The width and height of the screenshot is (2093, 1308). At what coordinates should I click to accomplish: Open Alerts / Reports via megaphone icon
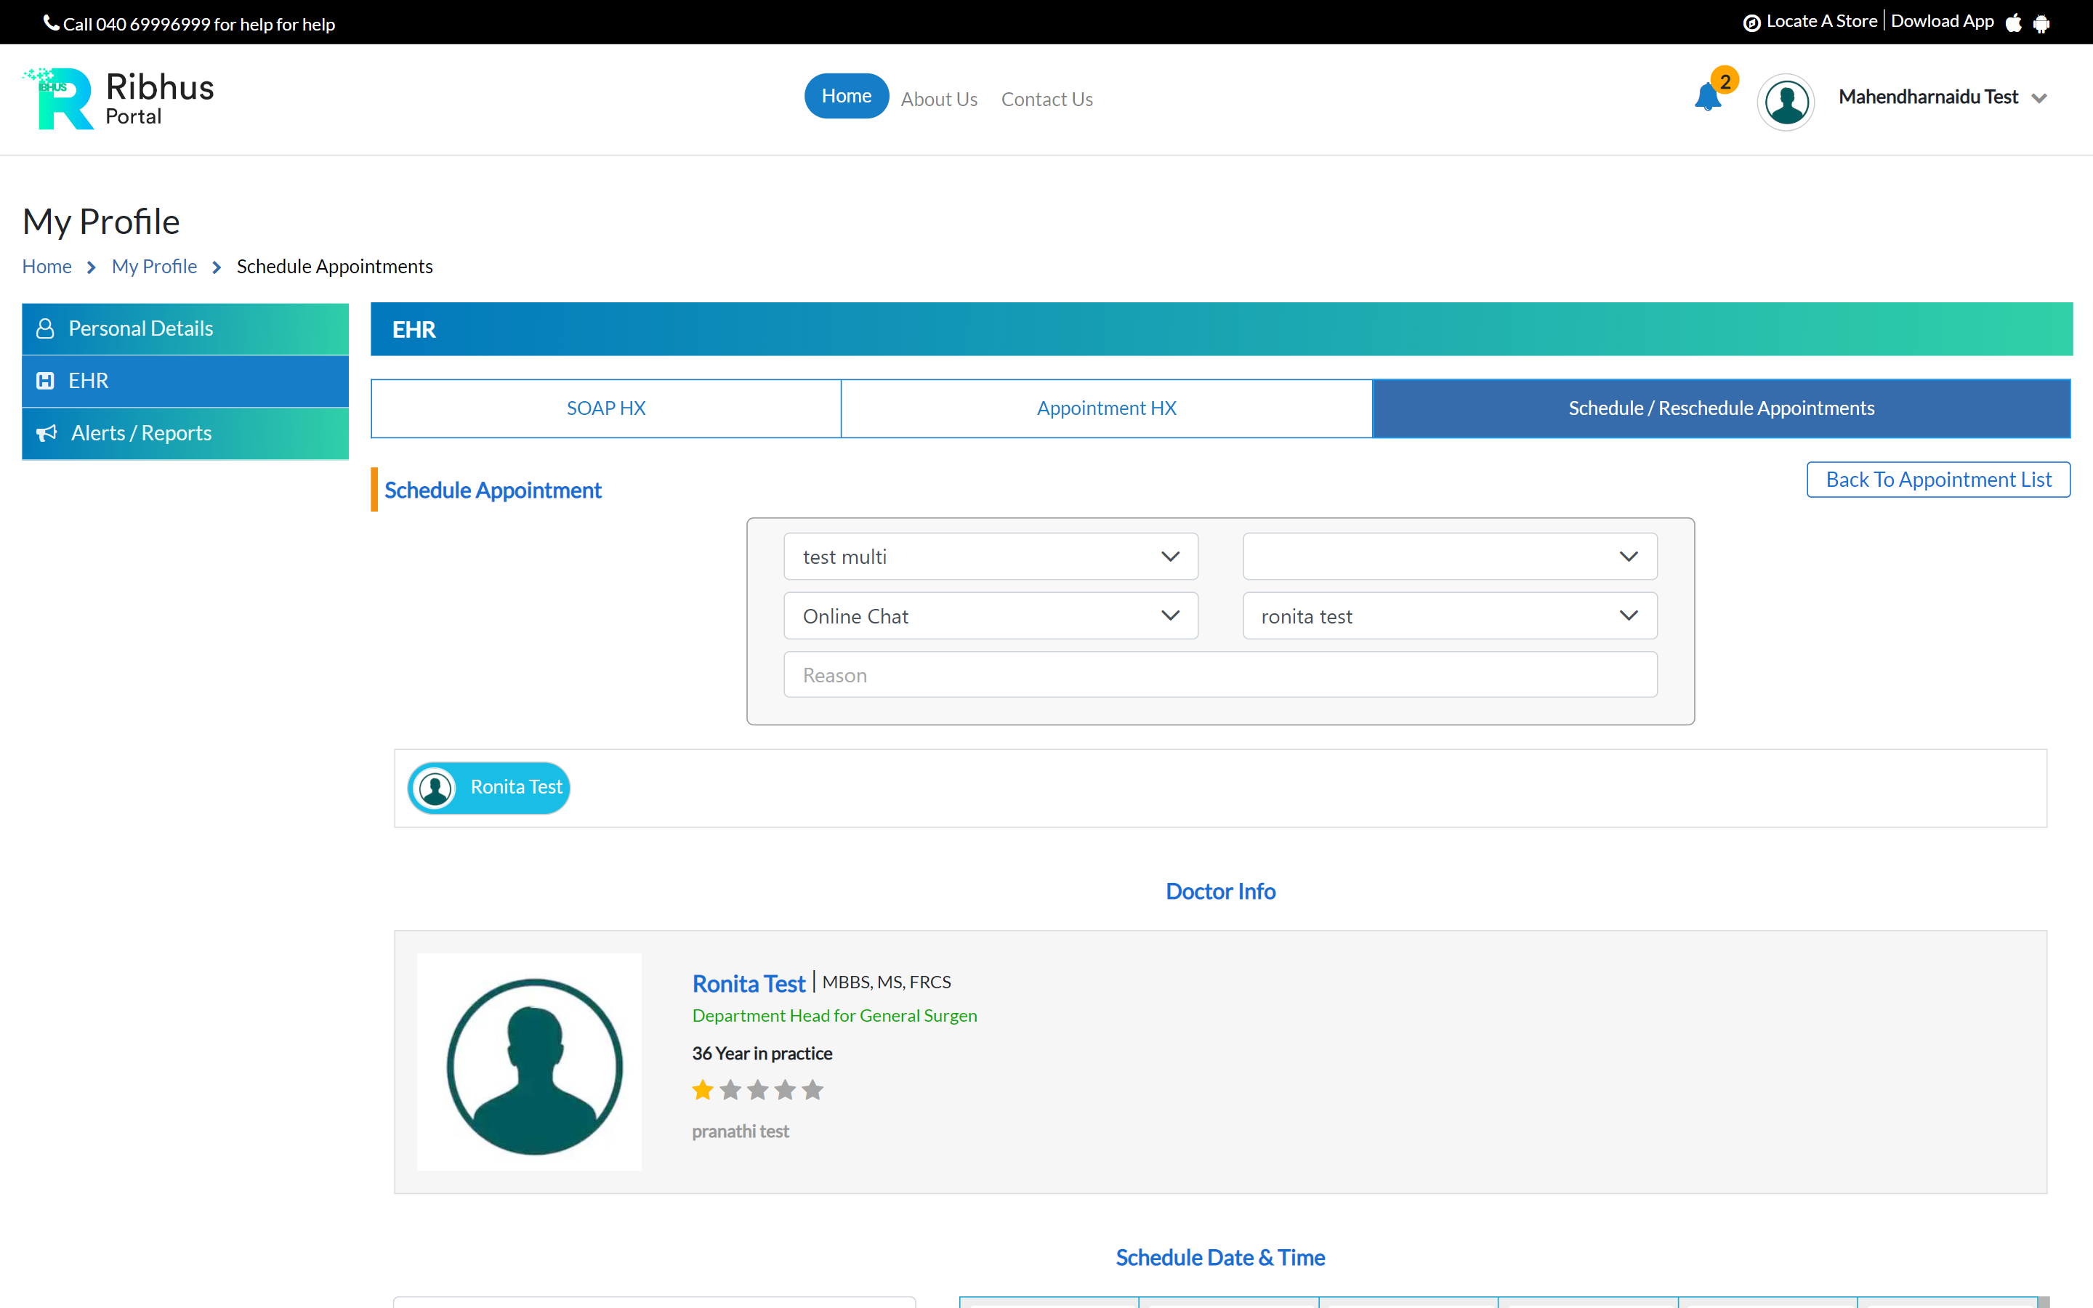pos(46,432)
